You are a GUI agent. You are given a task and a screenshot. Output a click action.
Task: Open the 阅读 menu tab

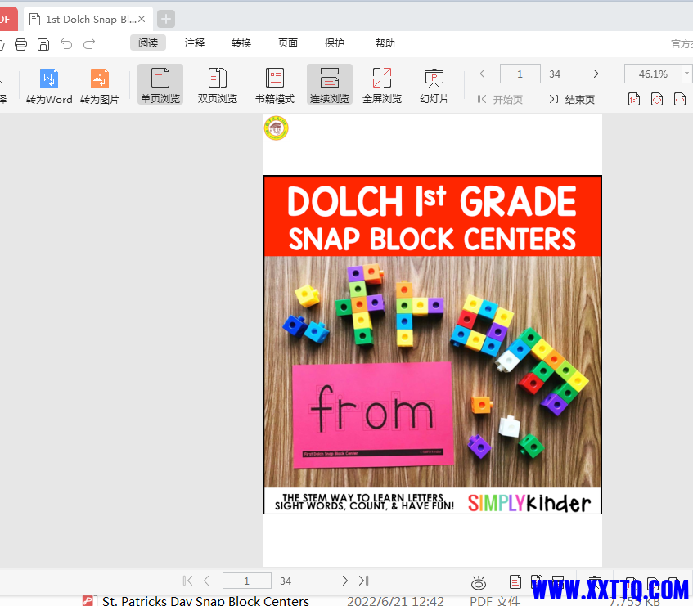tap(148, 43)
